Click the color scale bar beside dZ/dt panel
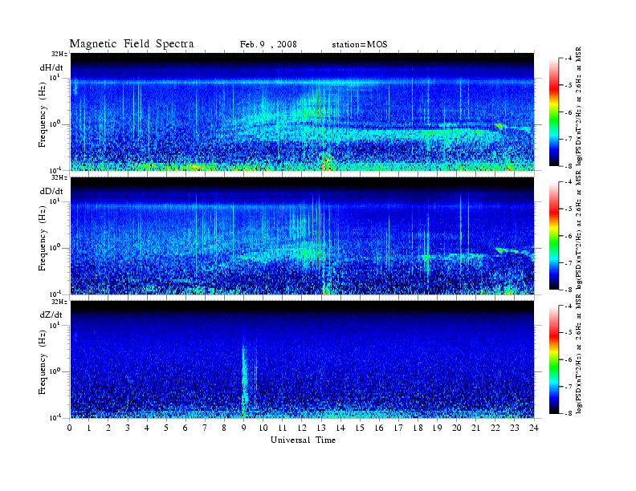 coord(553,359)
